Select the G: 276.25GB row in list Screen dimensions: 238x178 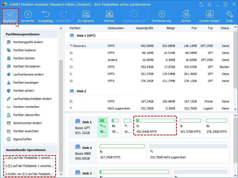click(148, 81)
